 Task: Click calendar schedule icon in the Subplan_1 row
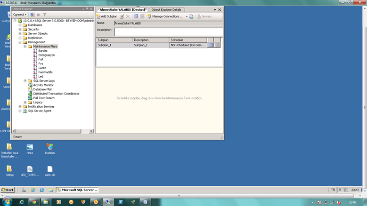[211, 45]
